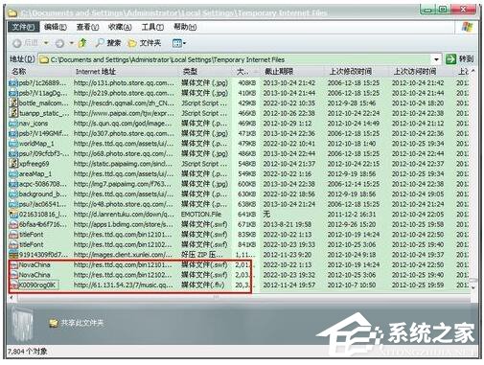Image resolution: width=484 pixels, height=365 pixels.
Task: Click the EMOTION.File type cell
Action: pyautogui.click(x=201, y=215)
